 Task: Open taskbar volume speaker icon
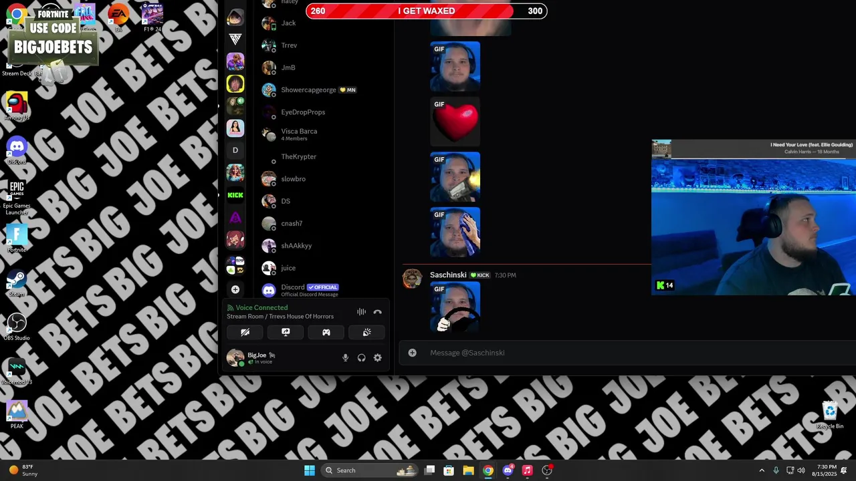[x=801, y=470]
